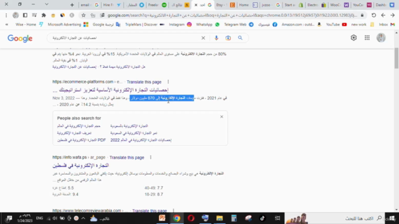This screenshot has width=399, height=224.
Task: Open Calculator from the taskbar
Action: click(x=234, y=218)
